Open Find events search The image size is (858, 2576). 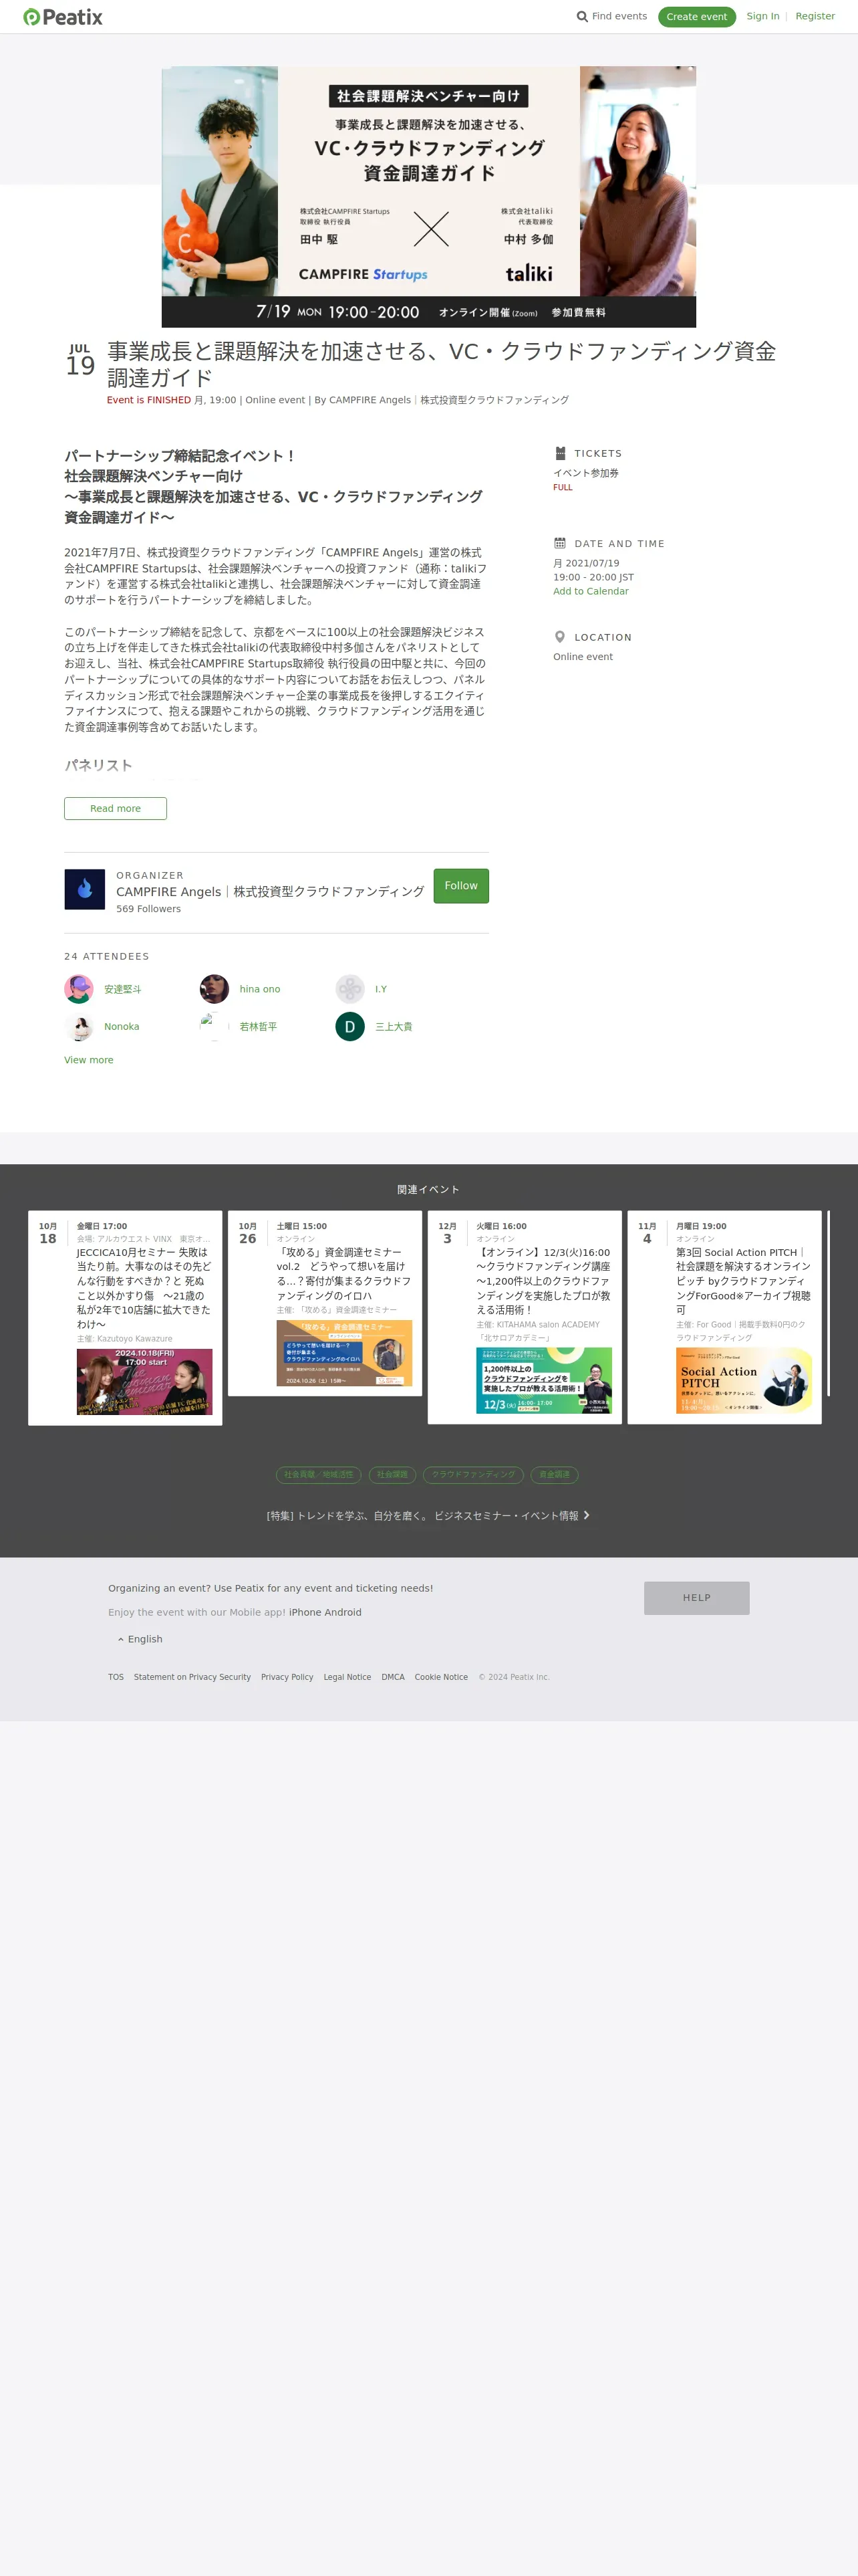click(611, 17)
